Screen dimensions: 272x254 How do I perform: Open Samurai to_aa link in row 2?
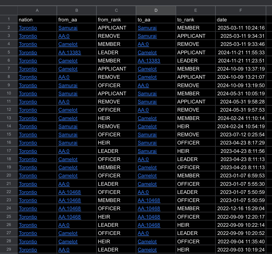[x=147, y=28]
